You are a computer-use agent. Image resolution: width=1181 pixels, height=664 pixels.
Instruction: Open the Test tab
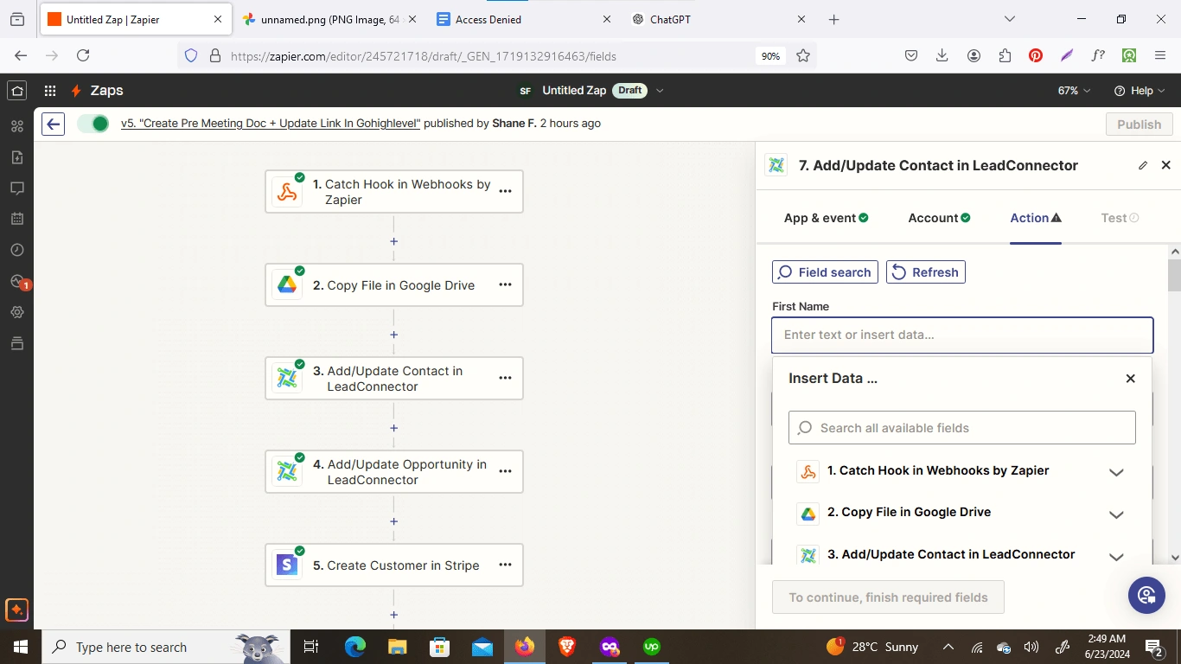pyautogui.click(x=1120, y=218)
